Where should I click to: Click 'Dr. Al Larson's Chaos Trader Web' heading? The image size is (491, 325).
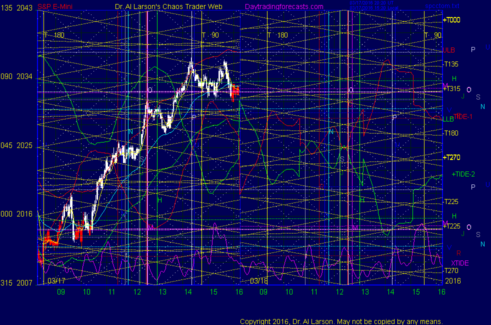168,6
